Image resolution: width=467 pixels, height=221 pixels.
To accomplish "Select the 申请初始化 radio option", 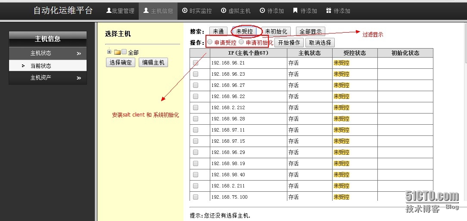I will tap(242, 42).
